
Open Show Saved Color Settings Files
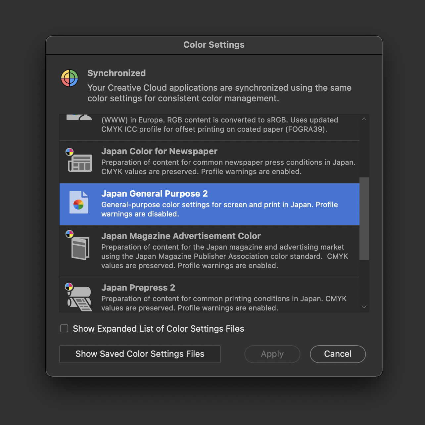(x=140, y=354)
